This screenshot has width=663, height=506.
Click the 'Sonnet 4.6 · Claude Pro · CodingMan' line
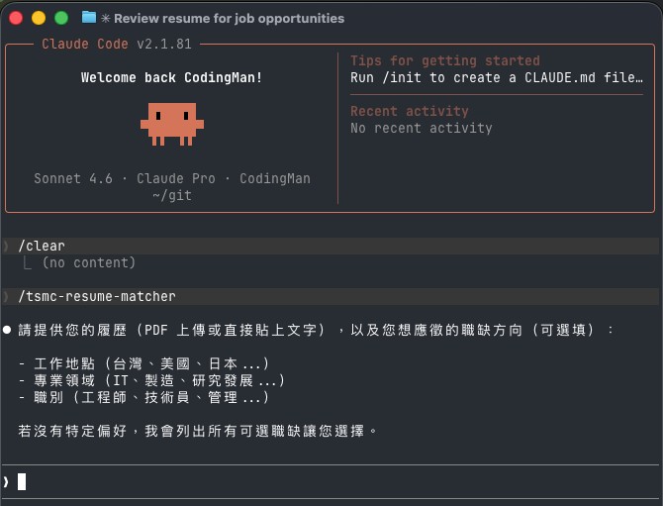(x=172, y=178)
